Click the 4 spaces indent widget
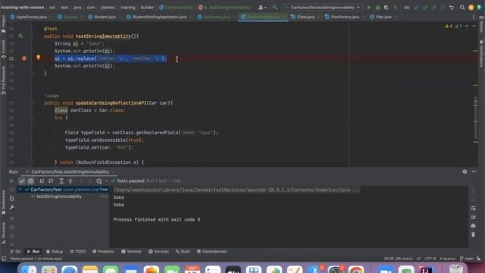 point(447,259)
